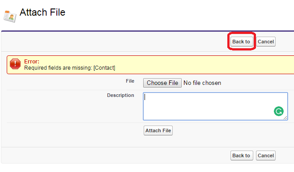Viewport: 294px width, 172px height.
Task: Click the yellow error banner background
Action: (187, 65)
